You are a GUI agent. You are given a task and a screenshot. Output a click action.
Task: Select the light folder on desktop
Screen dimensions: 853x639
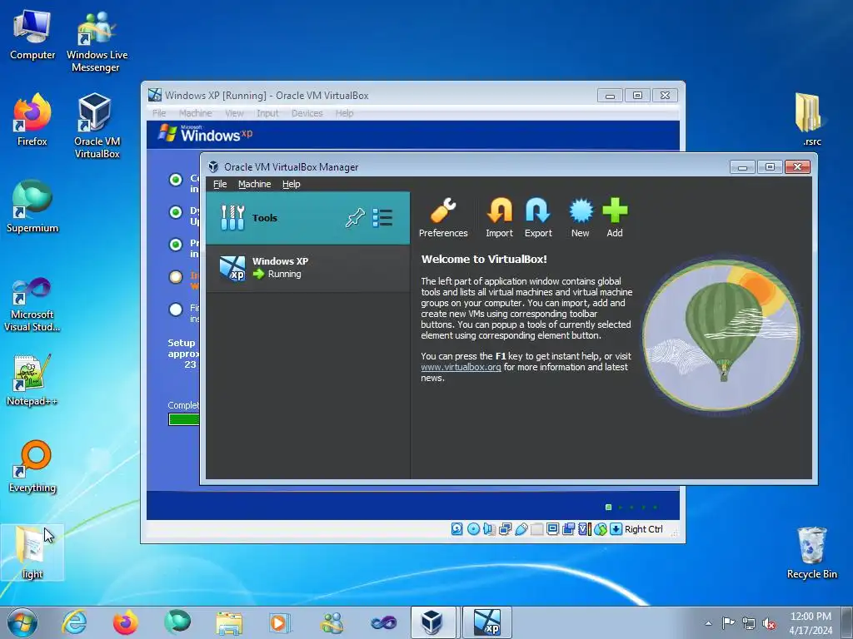[x=32, y=552]
